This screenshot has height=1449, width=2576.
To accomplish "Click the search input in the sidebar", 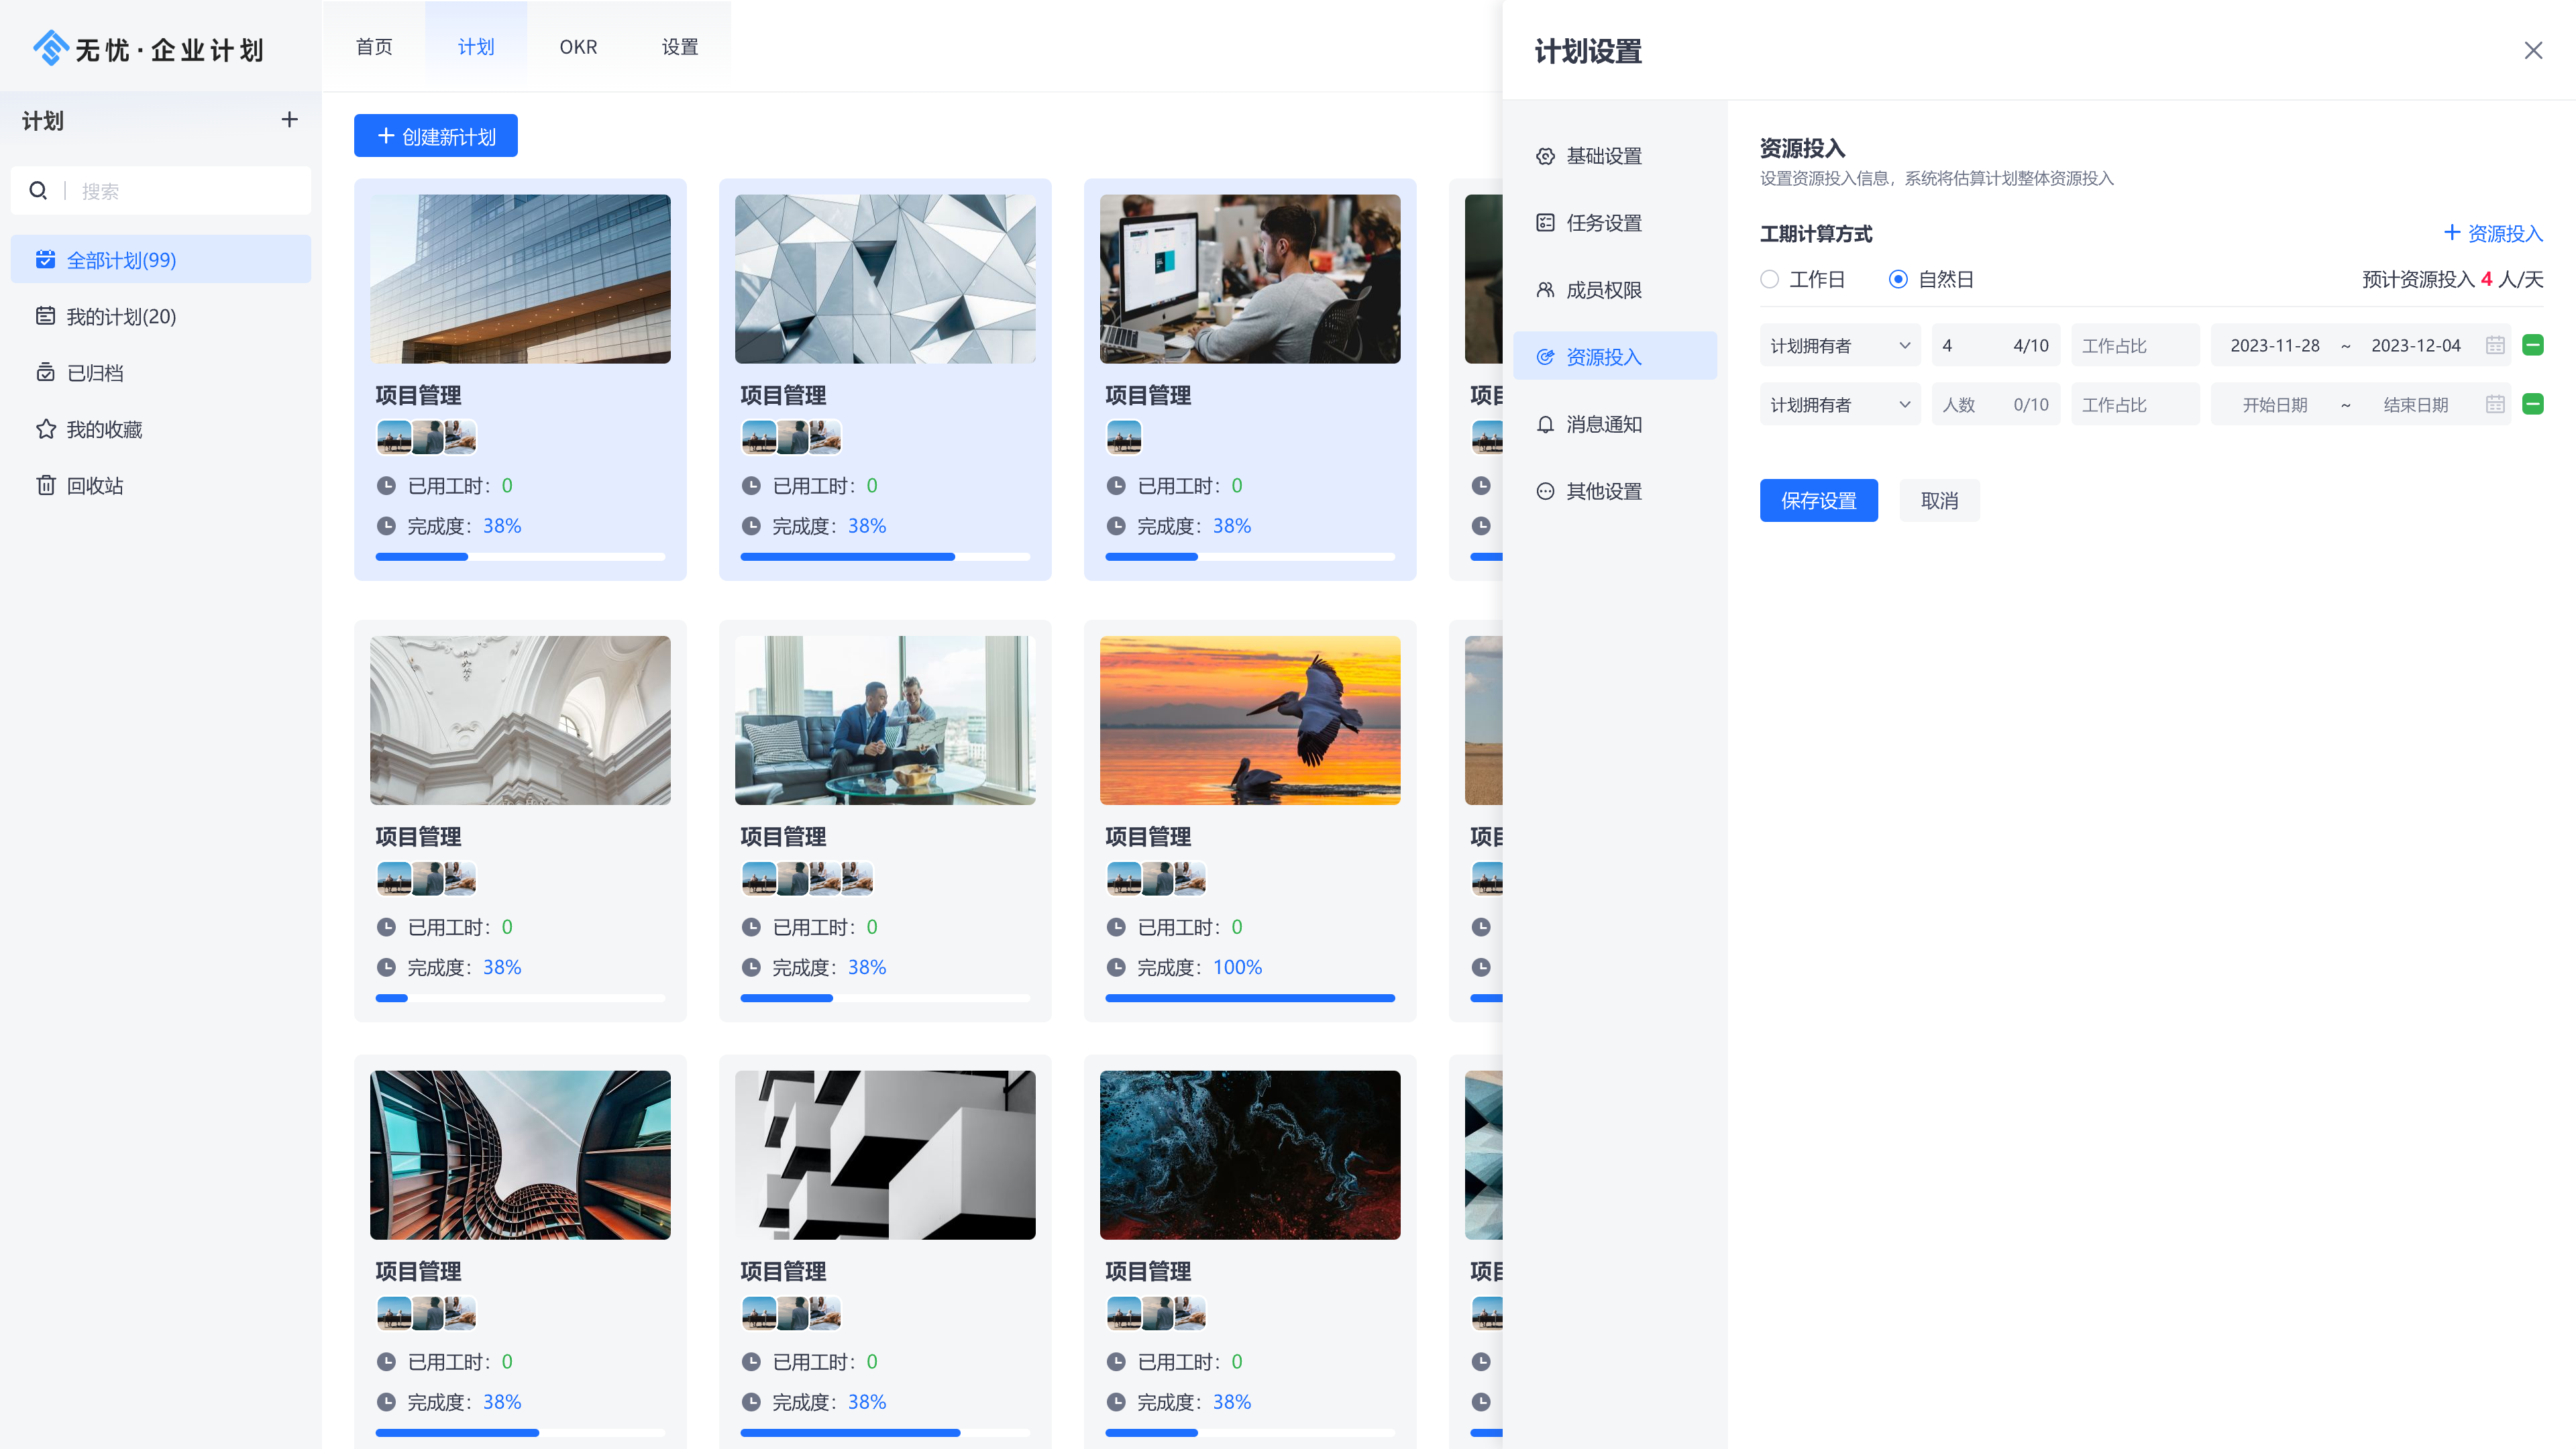I will coord(160,190).
